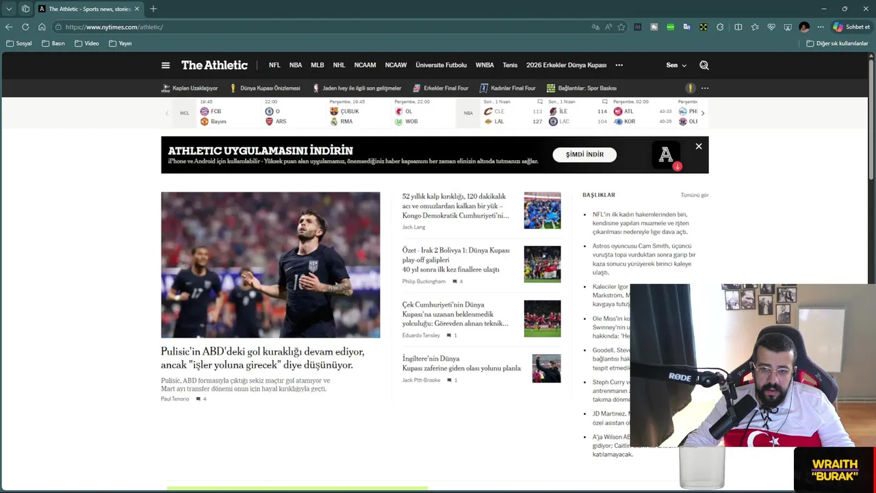Click the Athletic app icon in banner
This screenshot has width=876, height=493.
point(666,155)
